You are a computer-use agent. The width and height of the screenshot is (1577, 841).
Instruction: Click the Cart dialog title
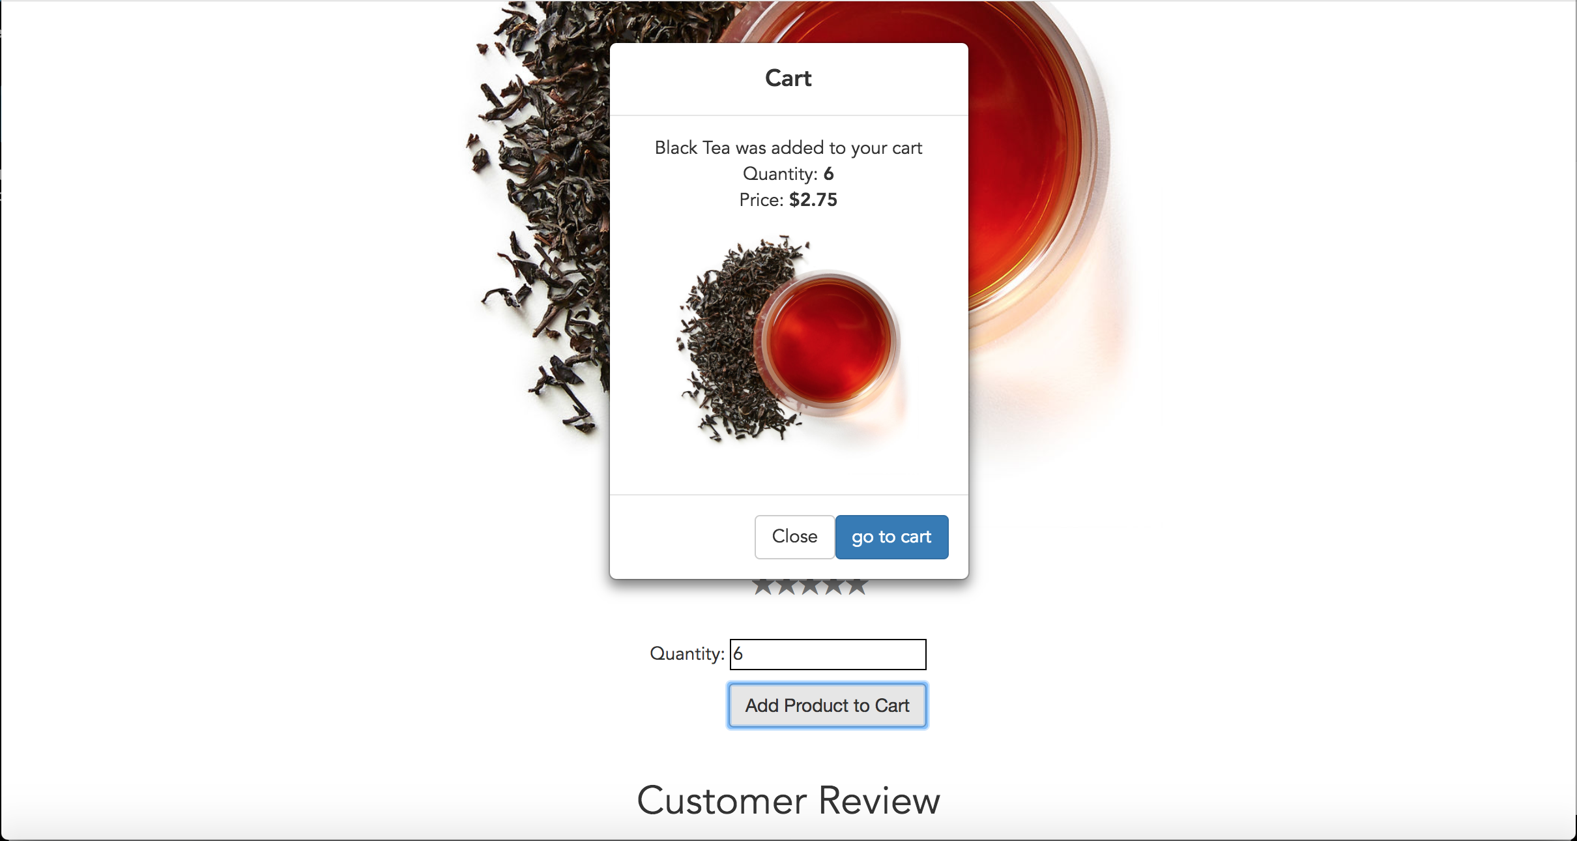pyautogui.click(x=788, y=78)
